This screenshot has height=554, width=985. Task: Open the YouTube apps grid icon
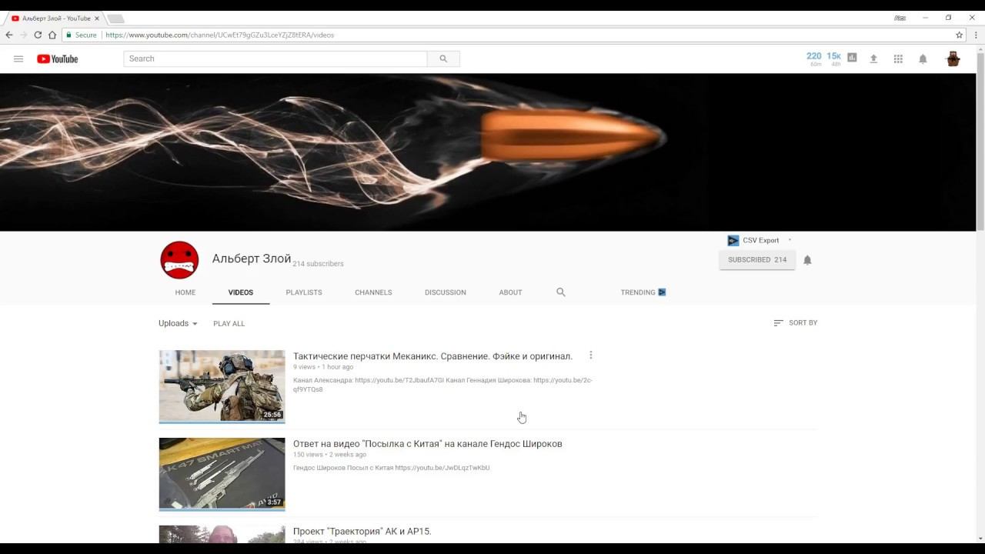(898, 59)
